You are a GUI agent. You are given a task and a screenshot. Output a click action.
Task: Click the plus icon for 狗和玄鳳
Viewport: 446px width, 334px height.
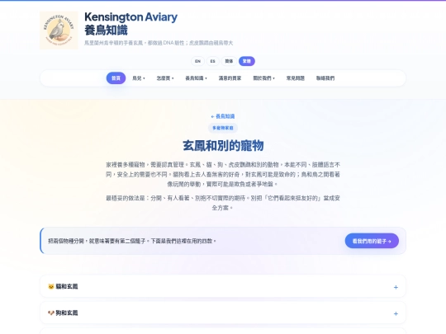(x=396, y=313)
